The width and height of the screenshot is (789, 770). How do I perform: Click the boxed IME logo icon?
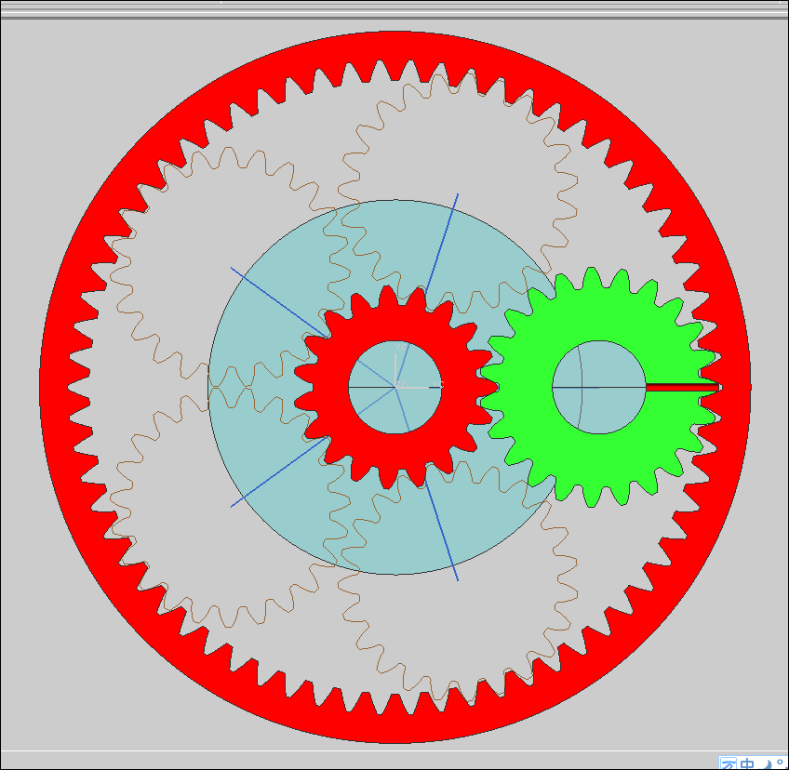tap(729, 763)
